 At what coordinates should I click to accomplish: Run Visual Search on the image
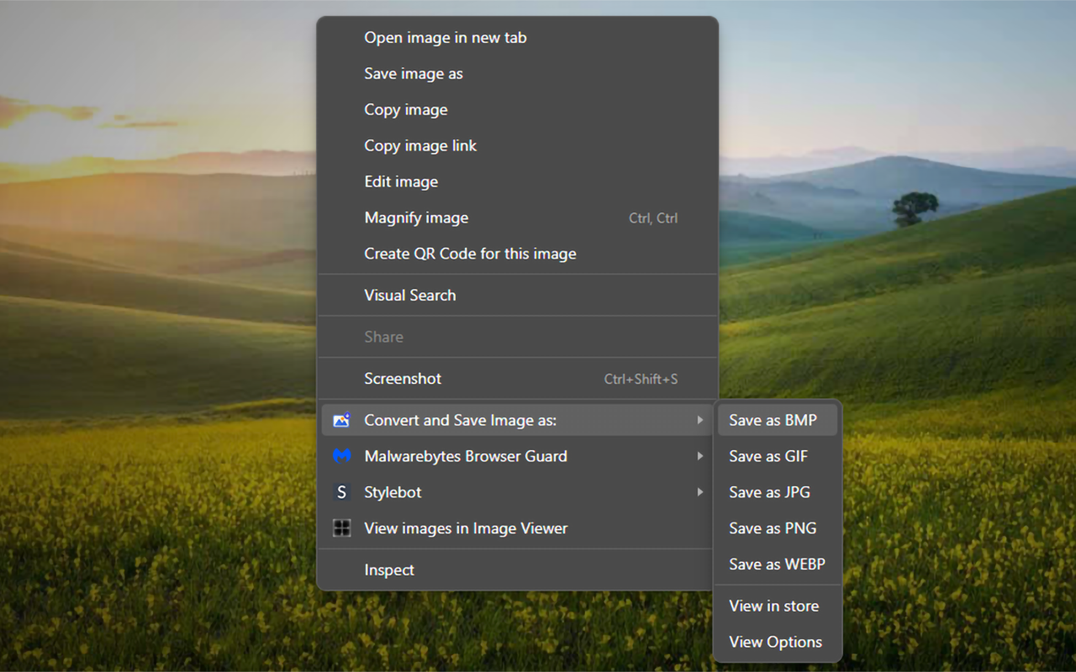(409, 296)
